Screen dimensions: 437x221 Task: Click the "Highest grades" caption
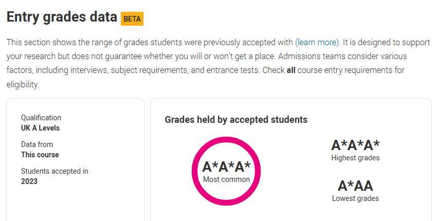pos(355,158)
